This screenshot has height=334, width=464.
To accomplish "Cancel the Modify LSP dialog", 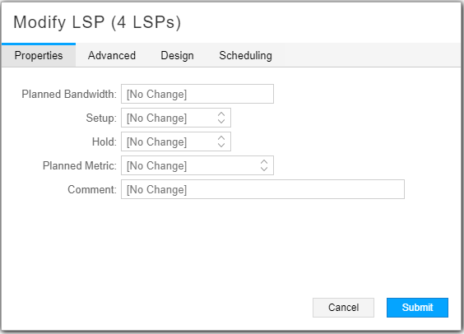I will pyautogui.click(x=343, y=308).
